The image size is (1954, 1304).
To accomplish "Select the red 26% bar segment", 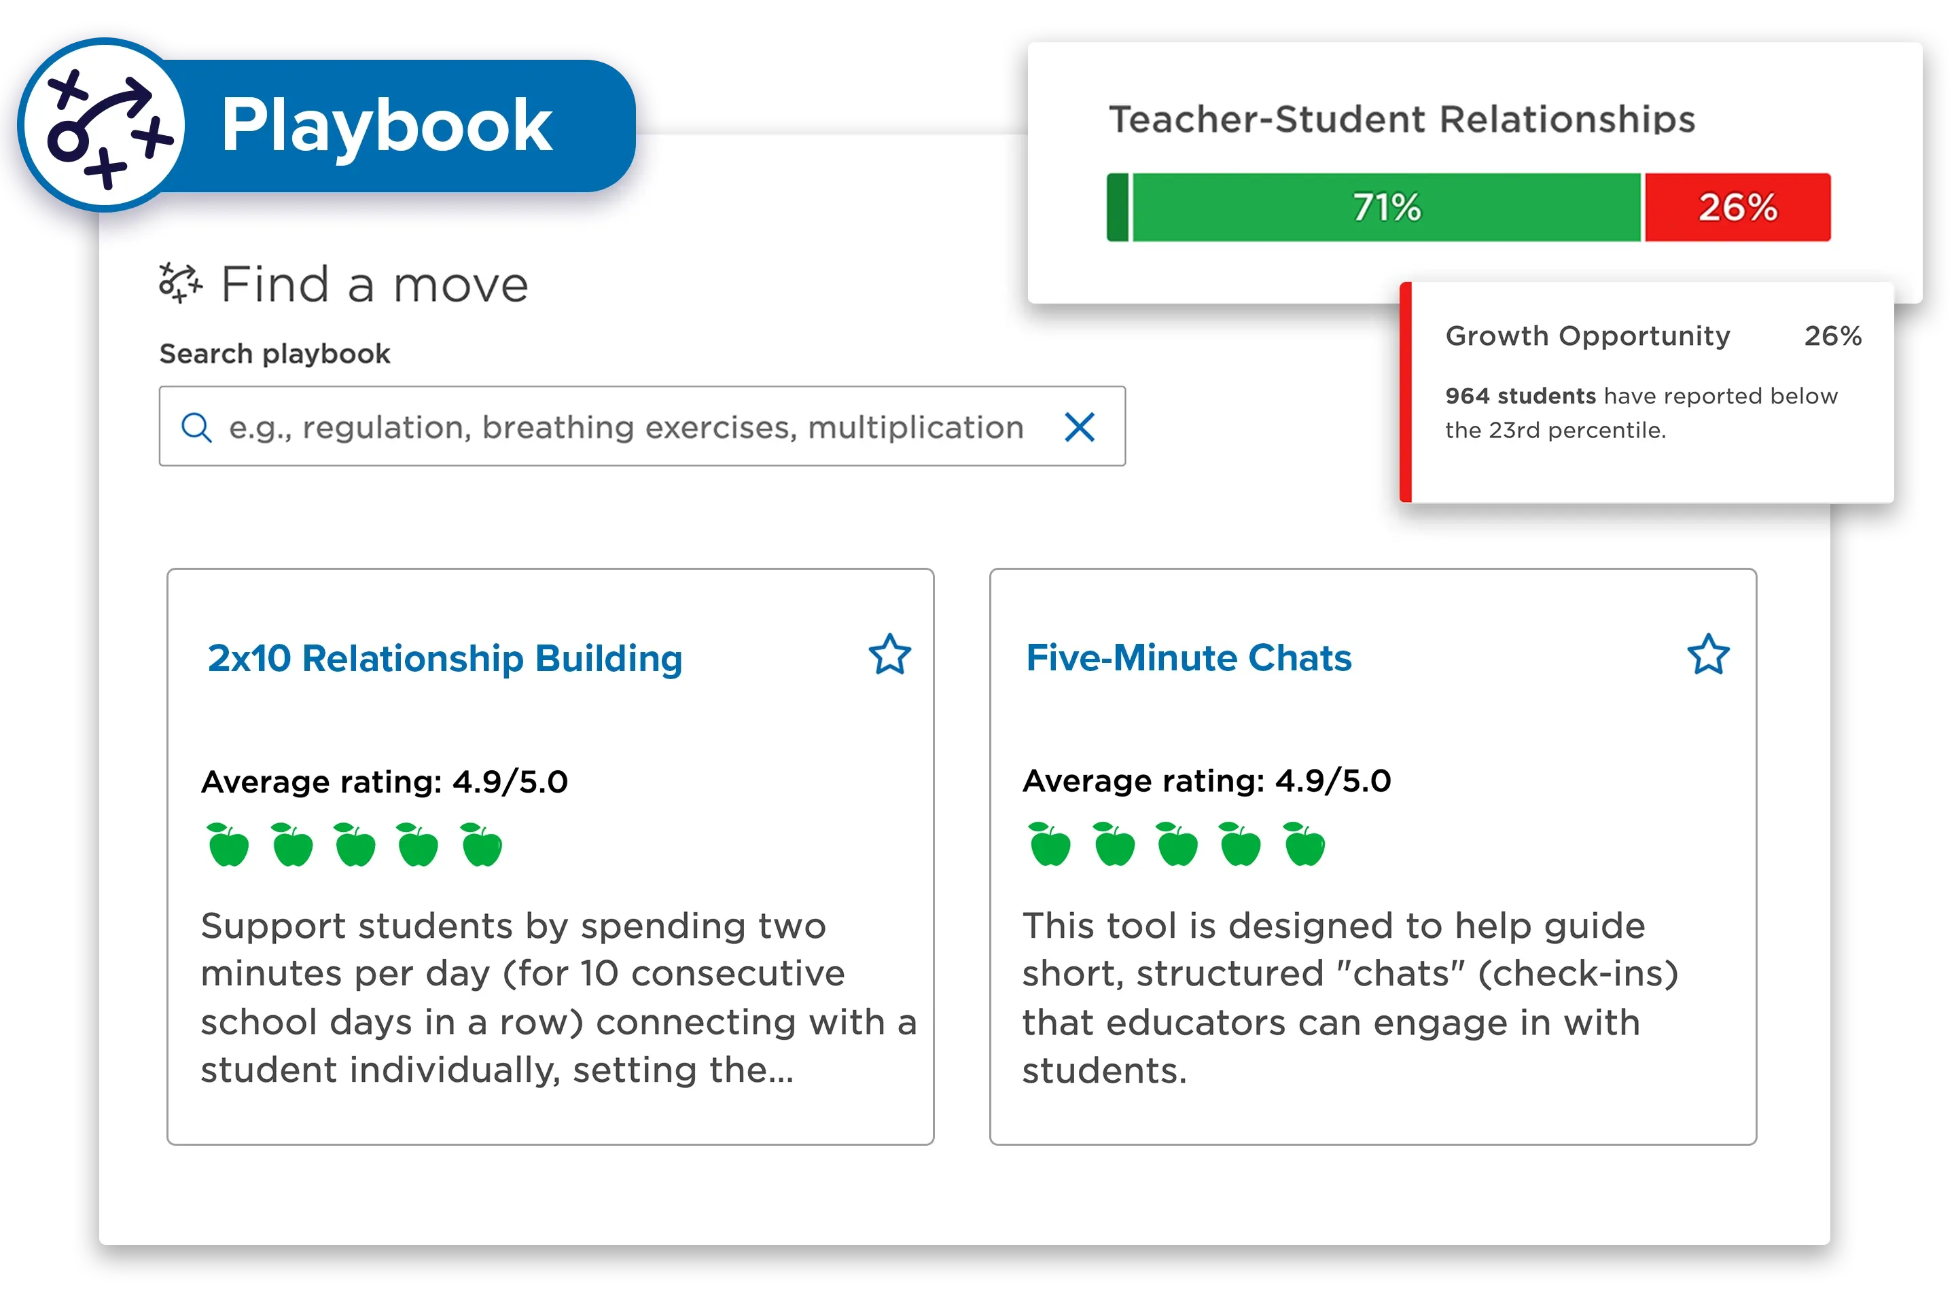I will (1737, 208).
